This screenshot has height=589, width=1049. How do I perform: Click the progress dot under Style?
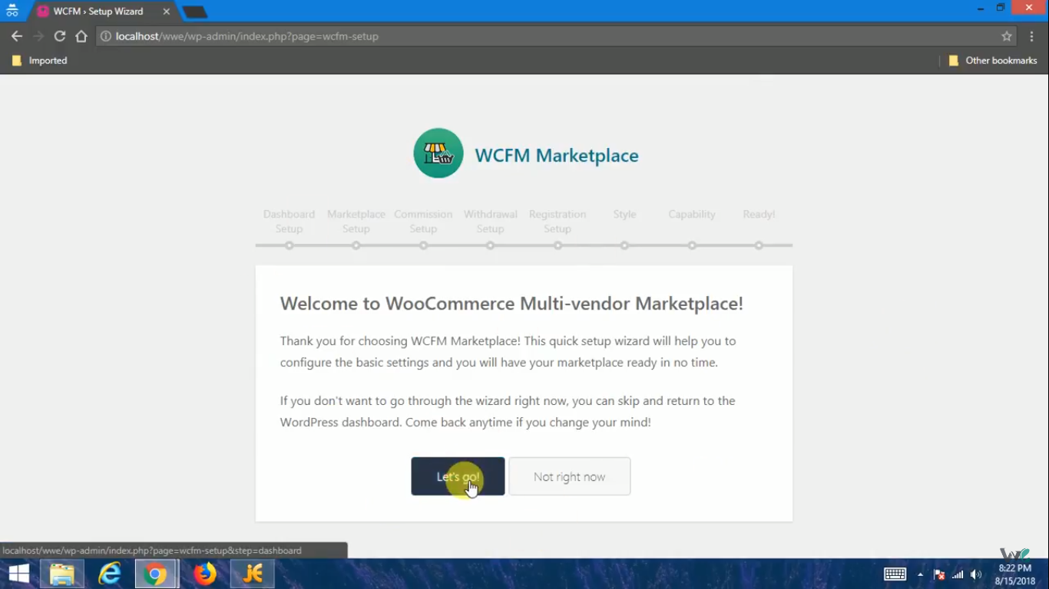pyautogui.click(x=624, y=245)
